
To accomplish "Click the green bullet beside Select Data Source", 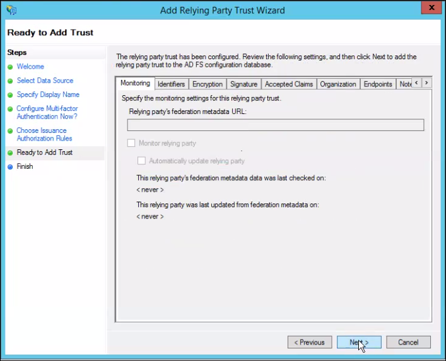I will (x=10, y=81).
